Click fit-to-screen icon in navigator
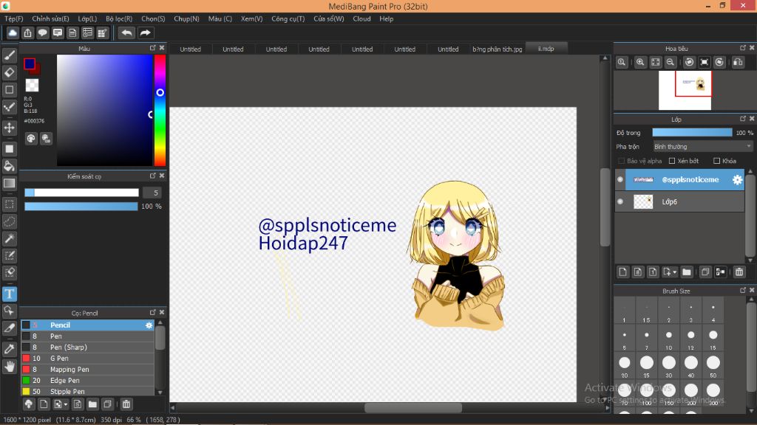 click(x=655, y=62)
